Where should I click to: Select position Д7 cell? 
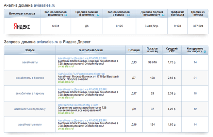134,78
